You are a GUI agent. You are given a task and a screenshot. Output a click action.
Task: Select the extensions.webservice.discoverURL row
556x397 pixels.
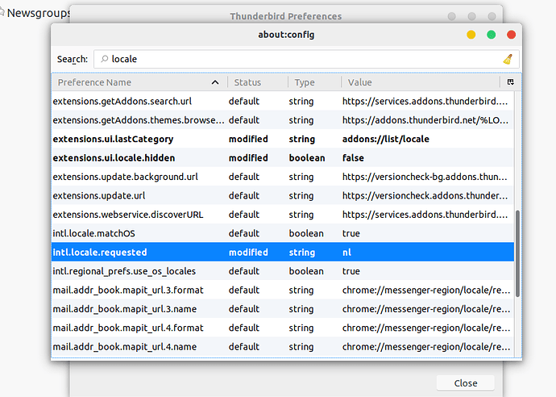283,215
